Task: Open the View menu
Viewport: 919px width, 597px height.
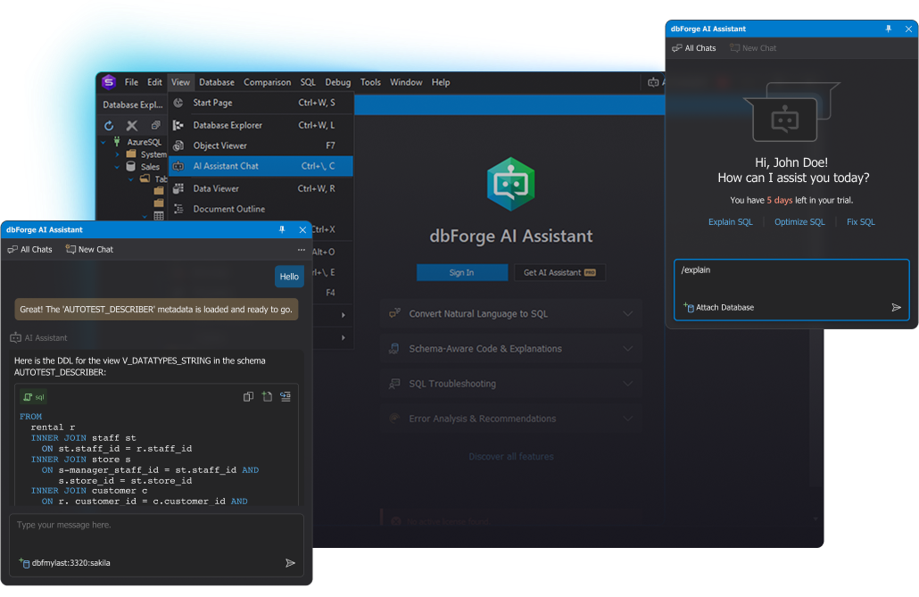Action: [x=180, y=82]
